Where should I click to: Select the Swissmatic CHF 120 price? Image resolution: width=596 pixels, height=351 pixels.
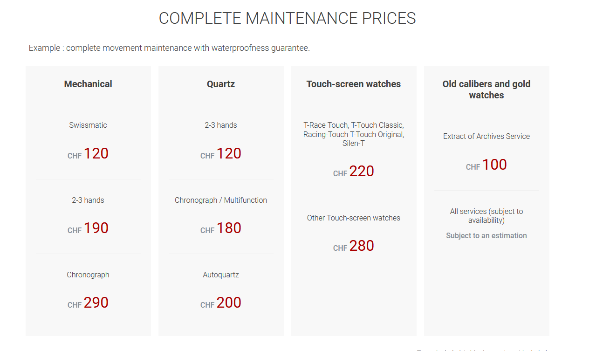(88, 154)
